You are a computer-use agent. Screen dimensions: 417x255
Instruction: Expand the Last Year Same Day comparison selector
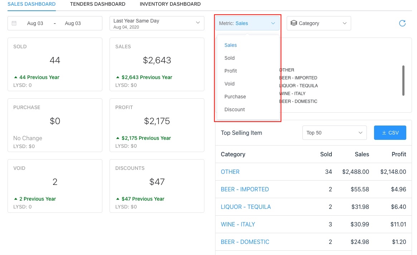point(156,23)
